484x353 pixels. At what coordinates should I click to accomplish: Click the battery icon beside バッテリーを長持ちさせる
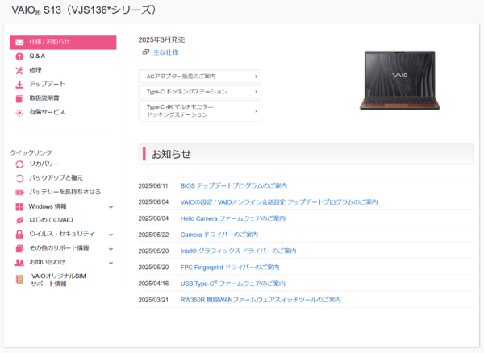tap(19, 193)
